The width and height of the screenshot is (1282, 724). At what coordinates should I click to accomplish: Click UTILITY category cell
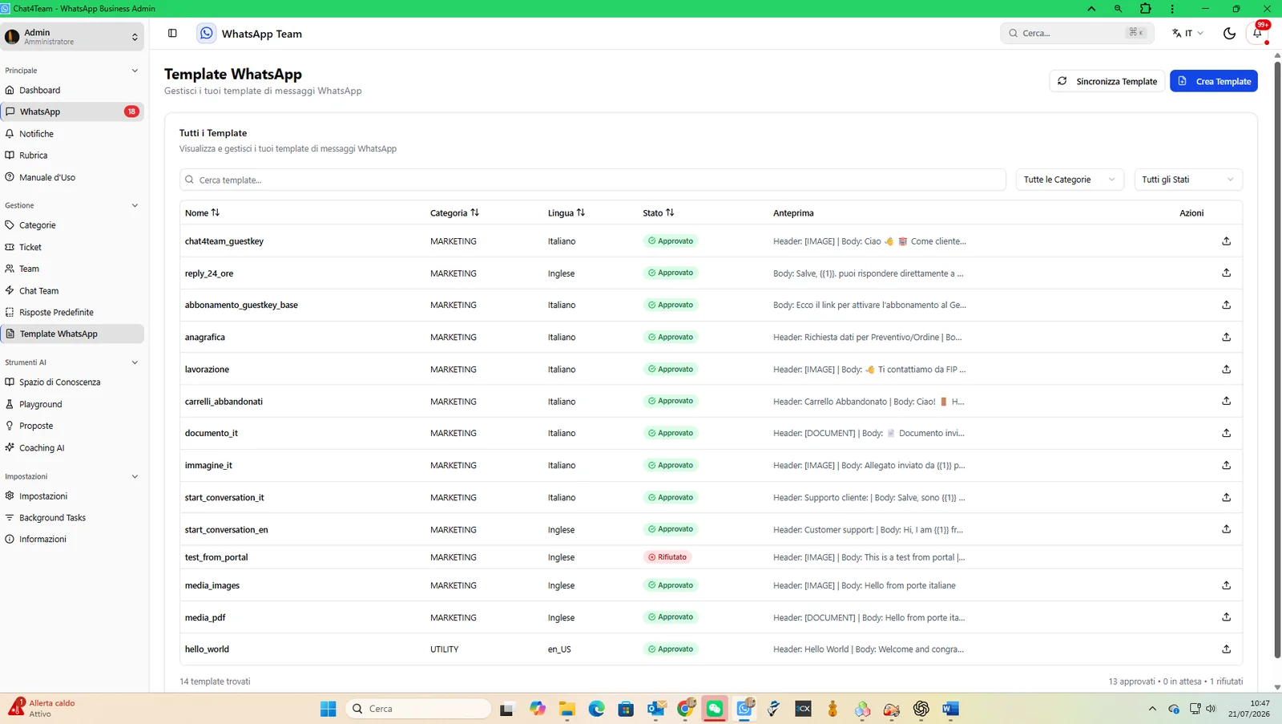pyautogui.click(x=445, y=649)
